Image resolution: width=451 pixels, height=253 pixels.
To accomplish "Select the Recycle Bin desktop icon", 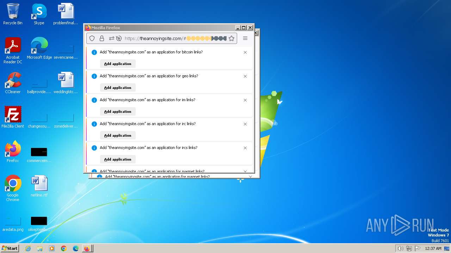I will coord(13,14).
